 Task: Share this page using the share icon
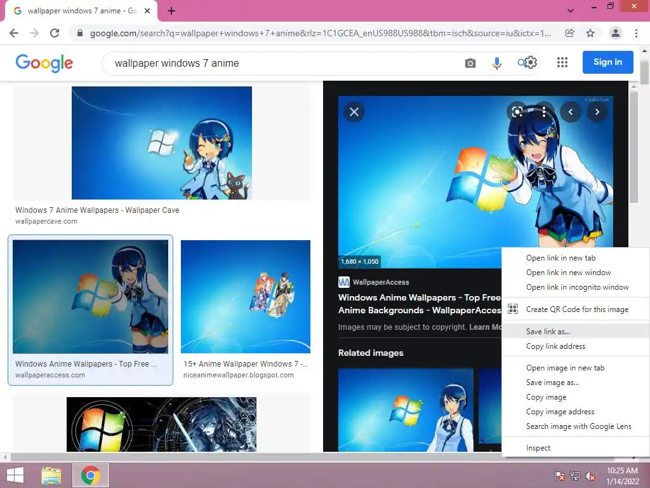[570, 33]
